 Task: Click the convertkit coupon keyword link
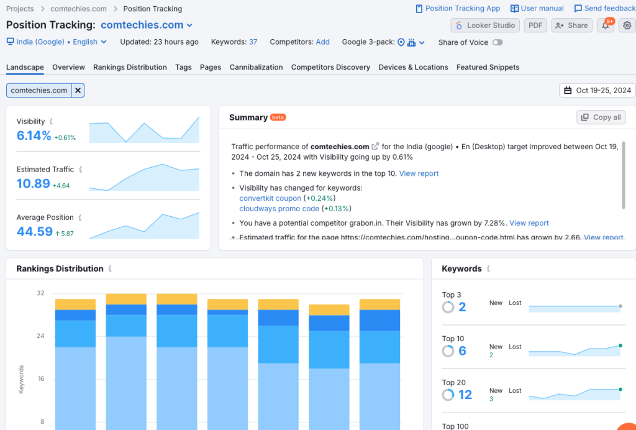coord(269,198)
